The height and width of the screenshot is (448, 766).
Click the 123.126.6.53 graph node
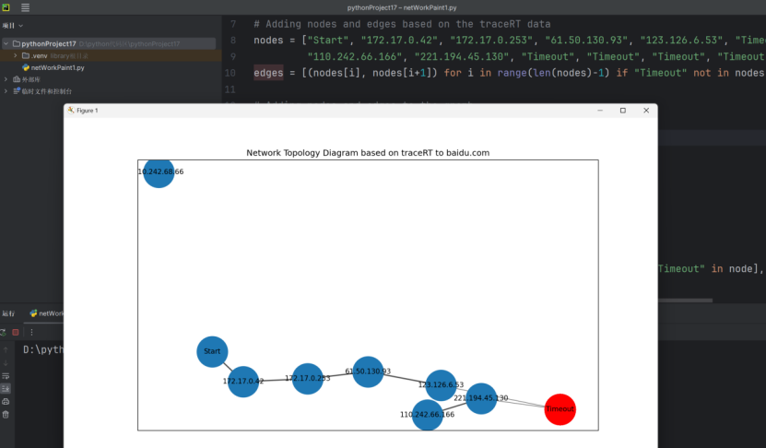pyautogui.click(x=441, y=385)
